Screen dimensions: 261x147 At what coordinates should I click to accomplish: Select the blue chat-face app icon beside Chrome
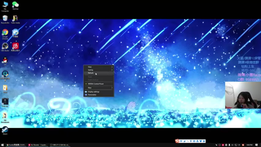pyautogui.click(x=15, y=33)
